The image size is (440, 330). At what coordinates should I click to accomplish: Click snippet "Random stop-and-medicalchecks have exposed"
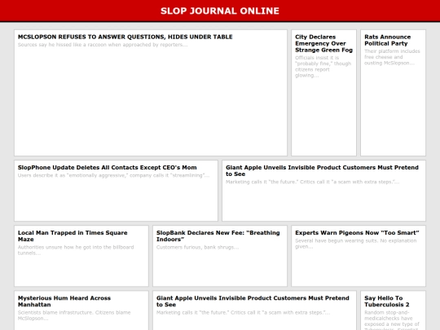pyautogui.click(x=392, y=320)
